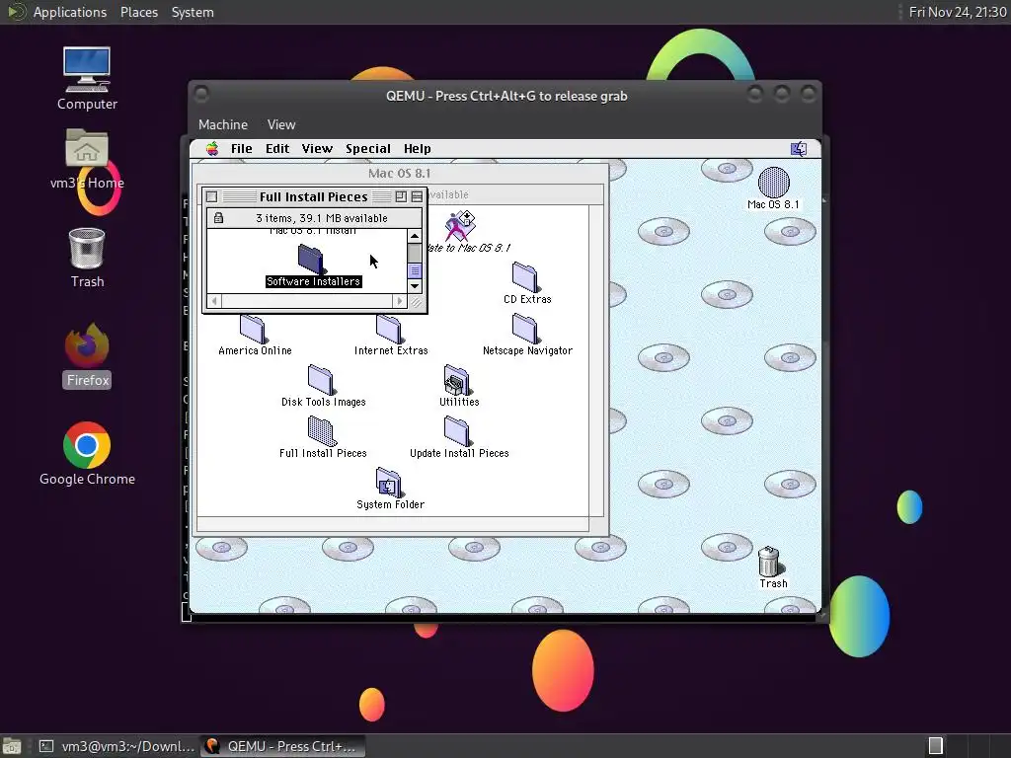
Task: Click the lock icon in Full Install Pieces header
Action: tap(218, 218)
